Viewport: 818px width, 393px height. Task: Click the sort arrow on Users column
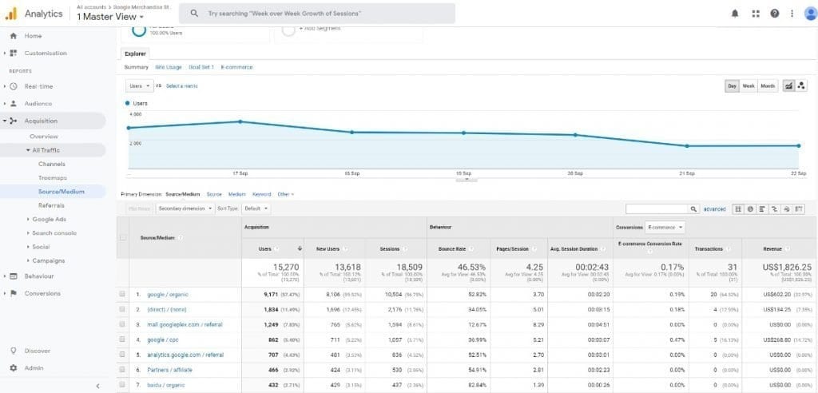pos(300,249)
